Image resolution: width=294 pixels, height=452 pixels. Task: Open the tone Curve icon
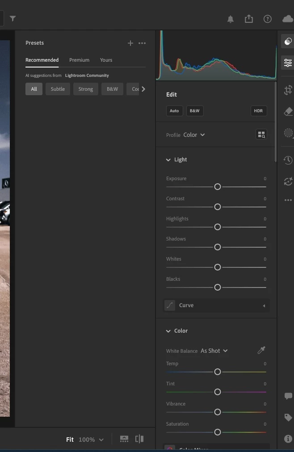(x=170, y=305)
